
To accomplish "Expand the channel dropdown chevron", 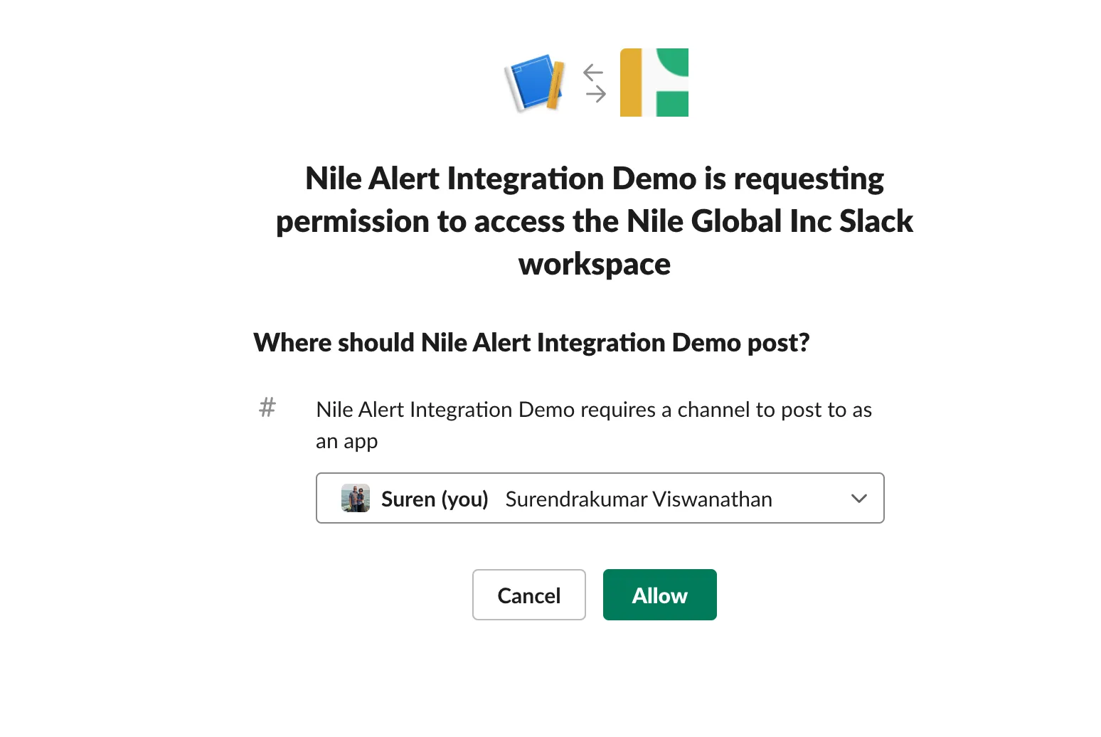I will (859, 499).
